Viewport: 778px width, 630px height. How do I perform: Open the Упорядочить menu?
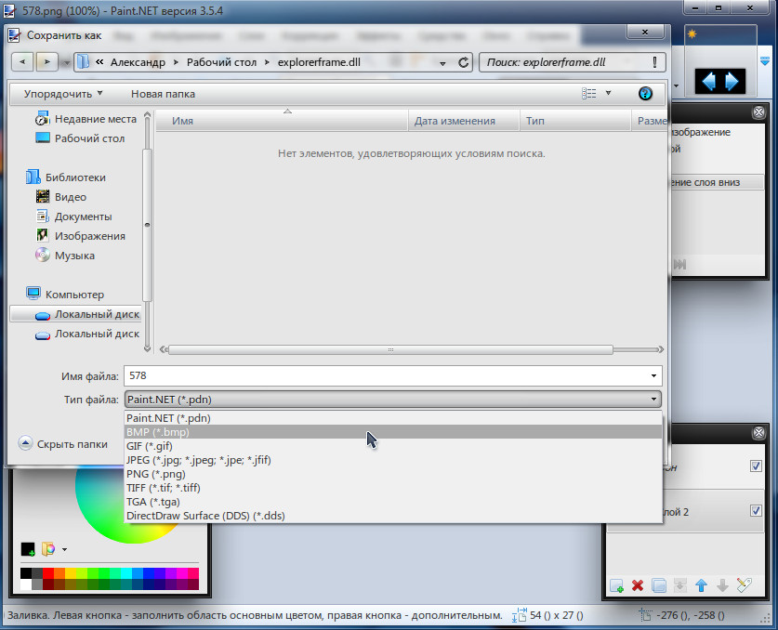[63, 94]
